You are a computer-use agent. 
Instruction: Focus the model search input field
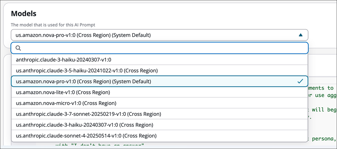(x=161, y=48)
